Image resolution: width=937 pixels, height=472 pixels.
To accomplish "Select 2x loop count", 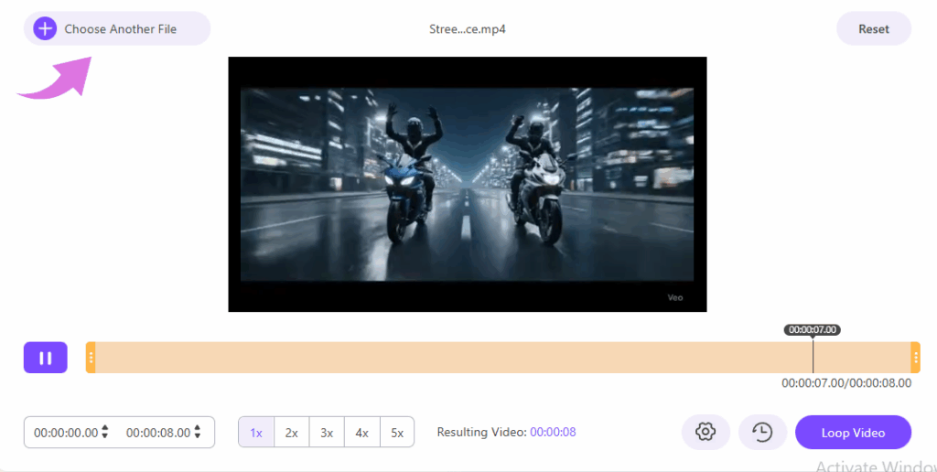I will 291,433.
